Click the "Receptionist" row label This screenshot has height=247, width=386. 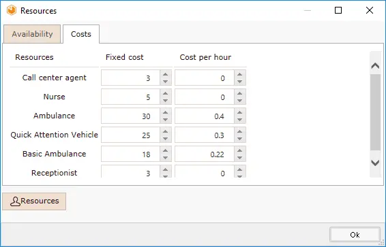coord(54,173)
